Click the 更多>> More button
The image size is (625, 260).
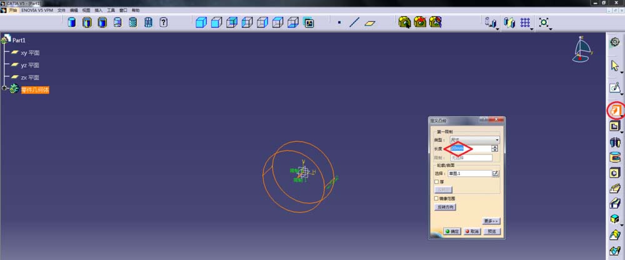pos(491,221)
